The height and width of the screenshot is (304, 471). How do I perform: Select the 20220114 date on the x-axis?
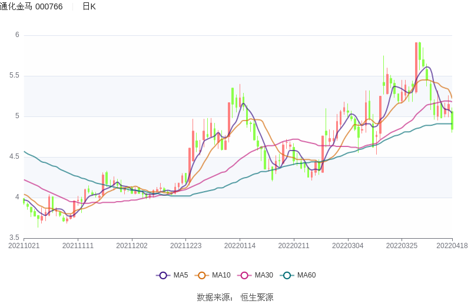240,246
